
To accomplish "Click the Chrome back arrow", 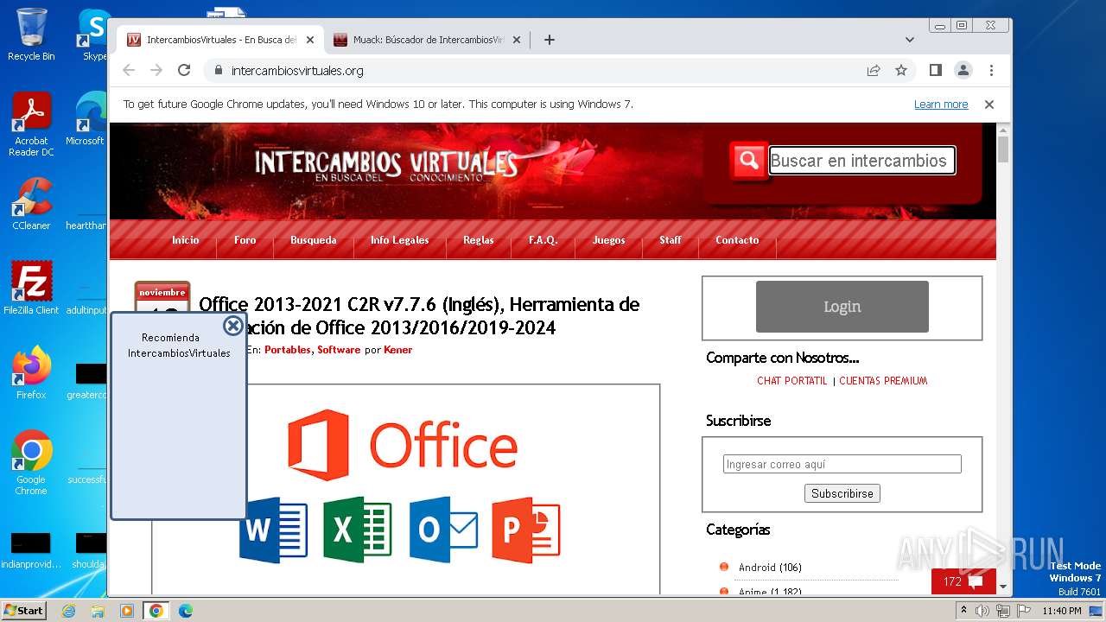I will (129, 70).
